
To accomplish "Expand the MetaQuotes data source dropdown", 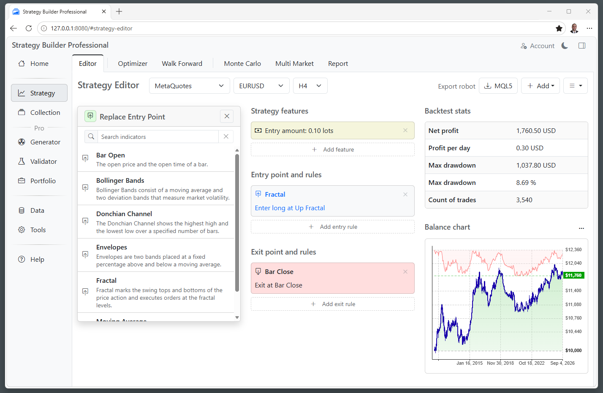I will point(190,86).
